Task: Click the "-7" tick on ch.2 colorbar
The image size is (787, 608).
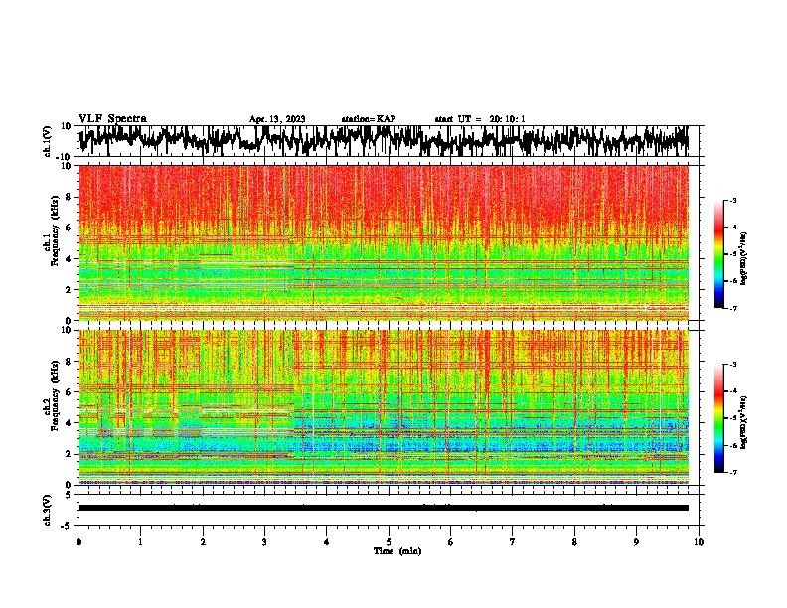Action: pos(732,473)
